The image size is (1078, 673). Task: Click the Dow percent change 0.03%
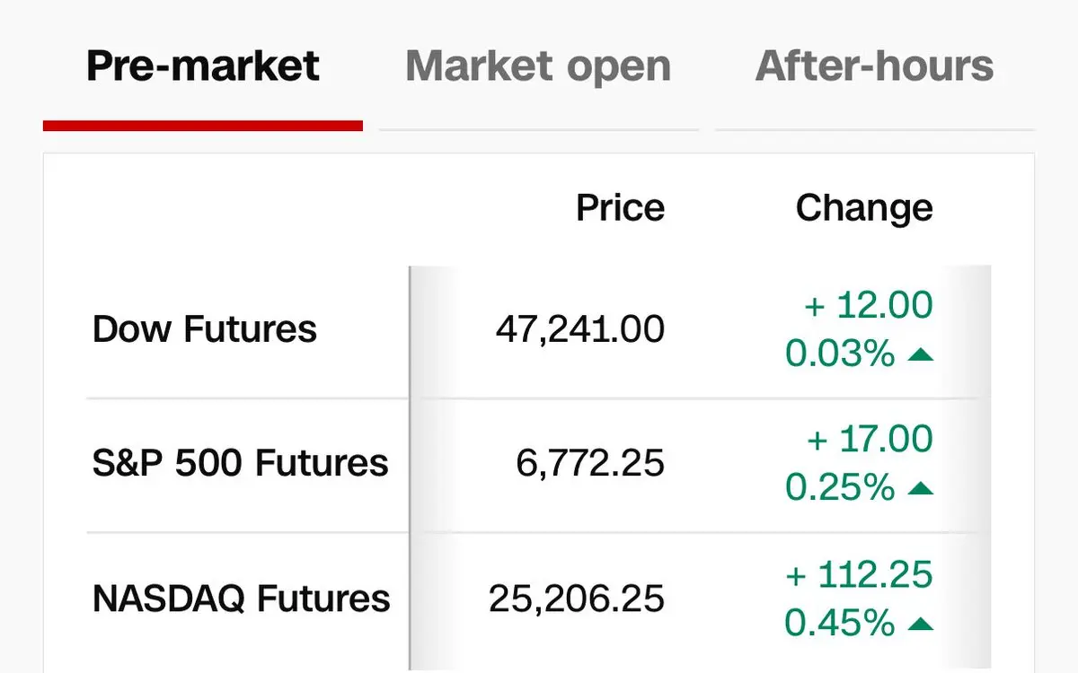pos(840,354)
